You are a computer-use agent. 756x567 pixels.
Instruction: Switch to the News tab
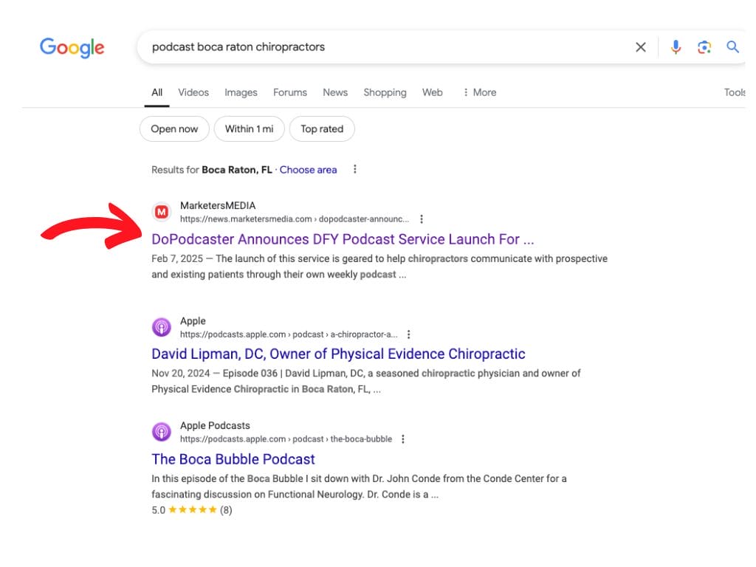334,92
